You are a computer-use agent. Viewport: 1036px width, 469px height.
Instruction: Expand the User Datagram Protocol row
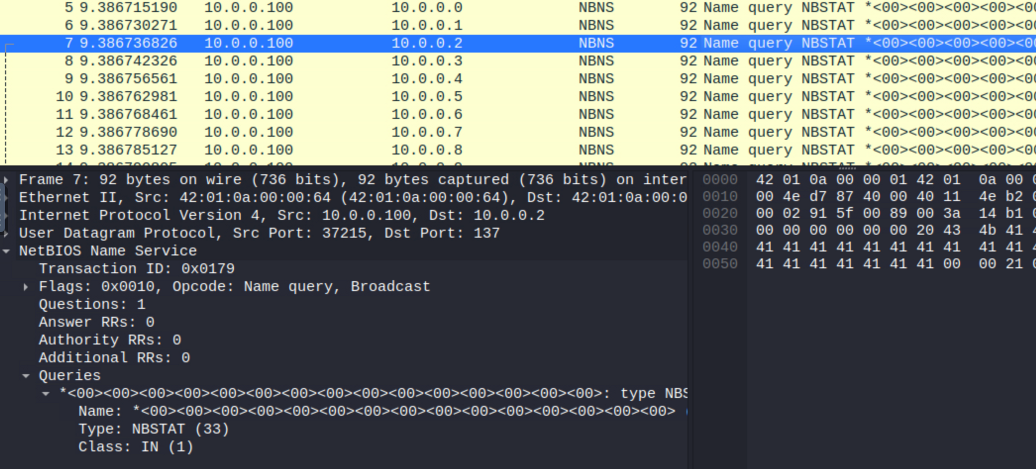click(x=6, y=233)
